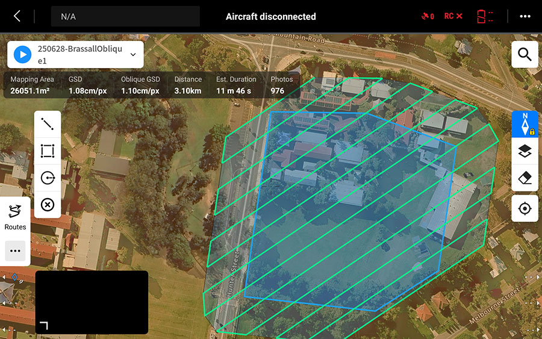Open the map search magnifier
The height and width of the screenshot is (339, 542).
[x=525, y=54]
